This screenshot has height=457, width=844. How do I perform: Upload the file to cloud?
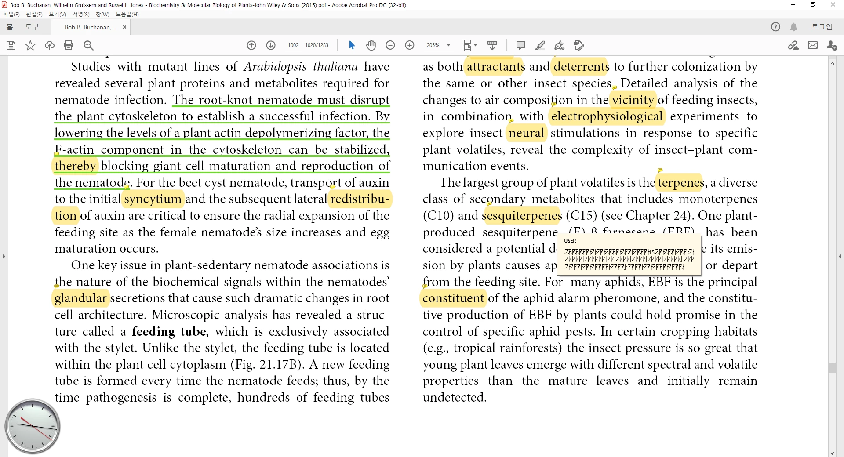[x=50, y=45]
